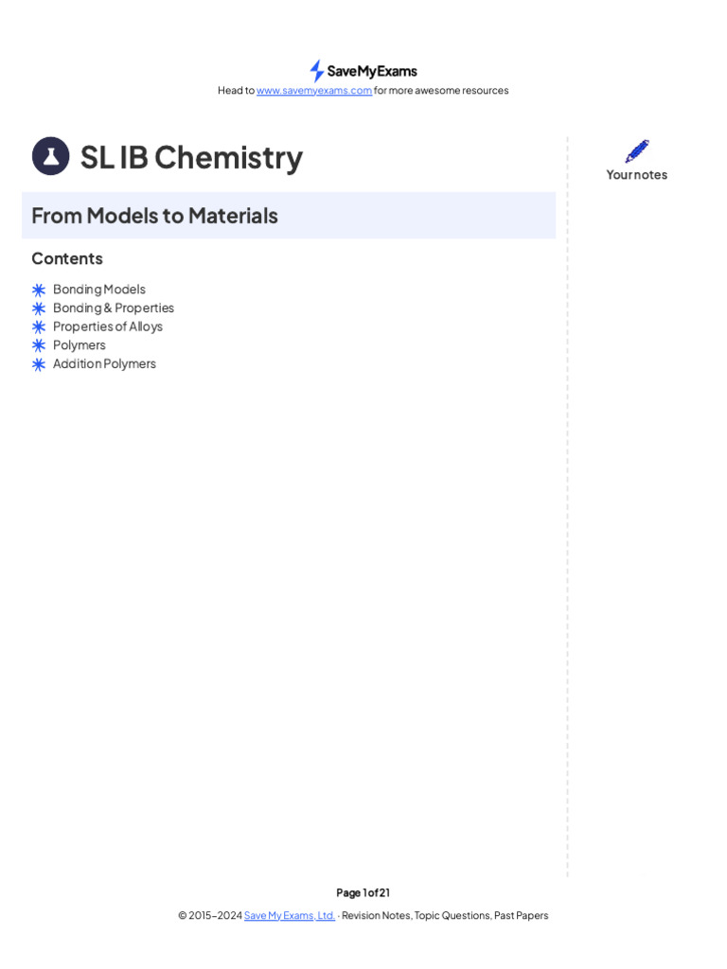
Task: Select the Polymers contents entry
Action: click(x=80, y=345)
